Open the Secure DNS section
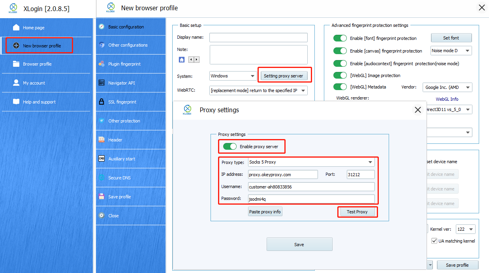 point(120,178)
